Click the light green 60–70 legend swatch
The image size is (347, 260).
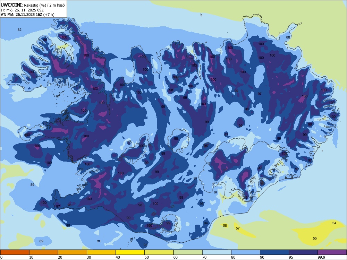pyautogui.click(x=188, y=252)
